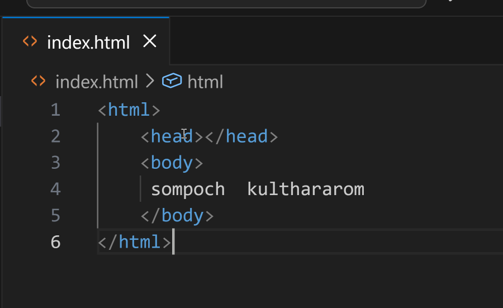Close the index.html editor tab
Screen dimensions: 503x308
[150, 41]
